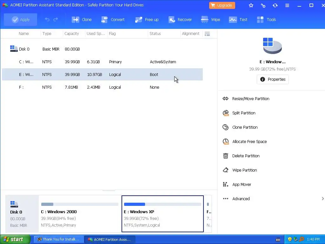325x244 pixels.
Task: Choose Delete Partition
Action: [246, 156]
